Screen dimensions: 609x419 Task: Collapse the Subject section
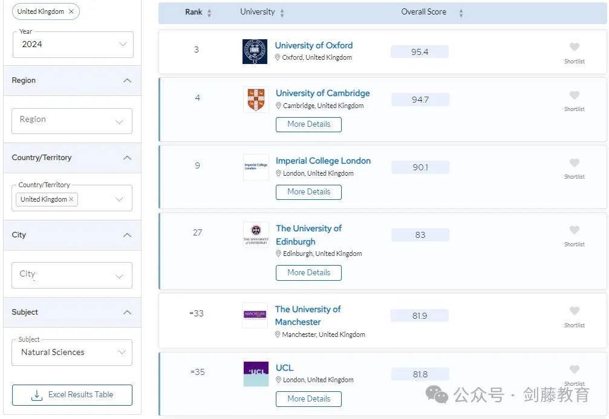click(127, 312)
